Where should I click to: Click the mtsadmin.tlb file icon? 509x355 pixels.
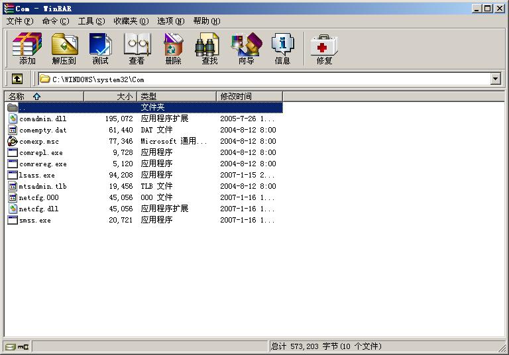coord(13,186)
